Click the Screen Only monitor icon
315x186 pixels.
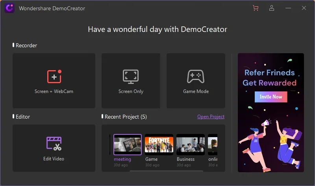(x=131, y=76)
